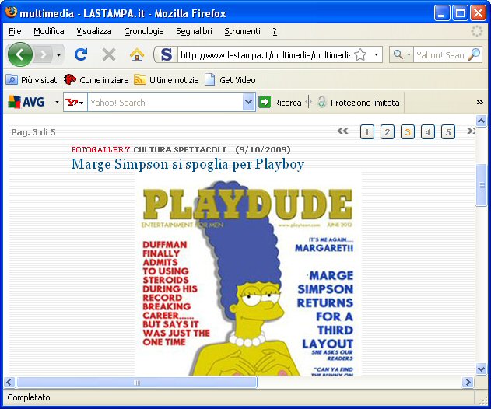Click the Come iniziare red icon
The width and height of the screenshot is (491, 409).
(69, 80)
